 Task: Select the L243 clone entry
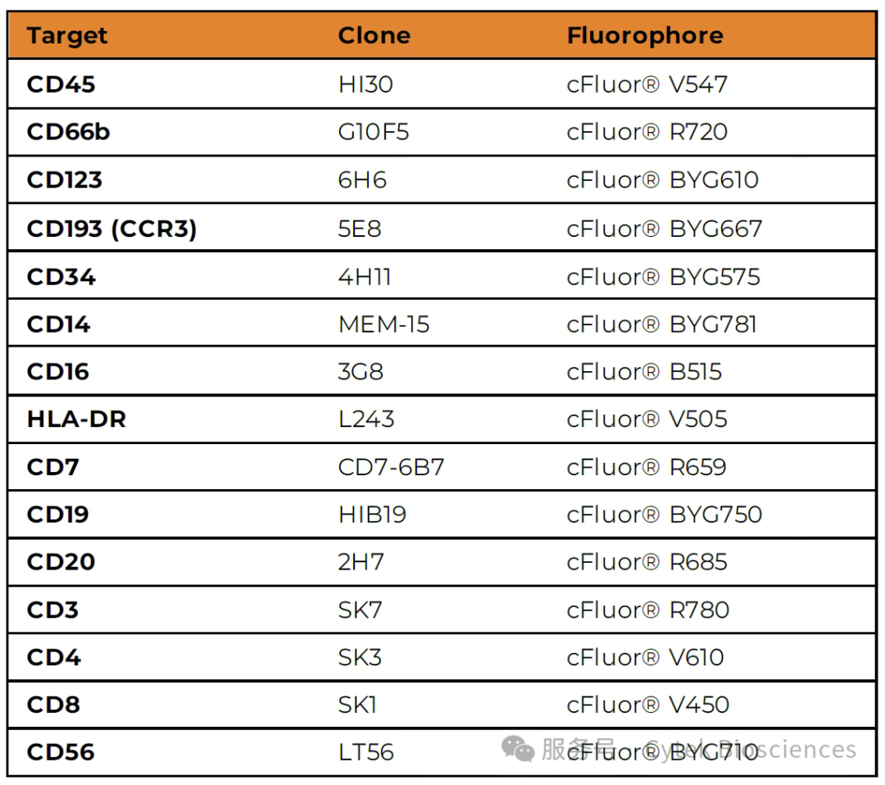(366, 420)
